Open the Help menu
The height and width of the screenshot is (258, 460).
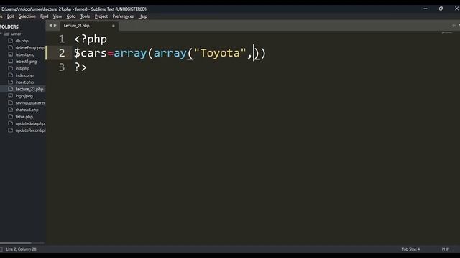[x=143, y=16]
